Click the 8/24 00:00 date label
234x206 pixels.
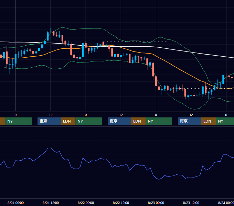tap(226, 203)
